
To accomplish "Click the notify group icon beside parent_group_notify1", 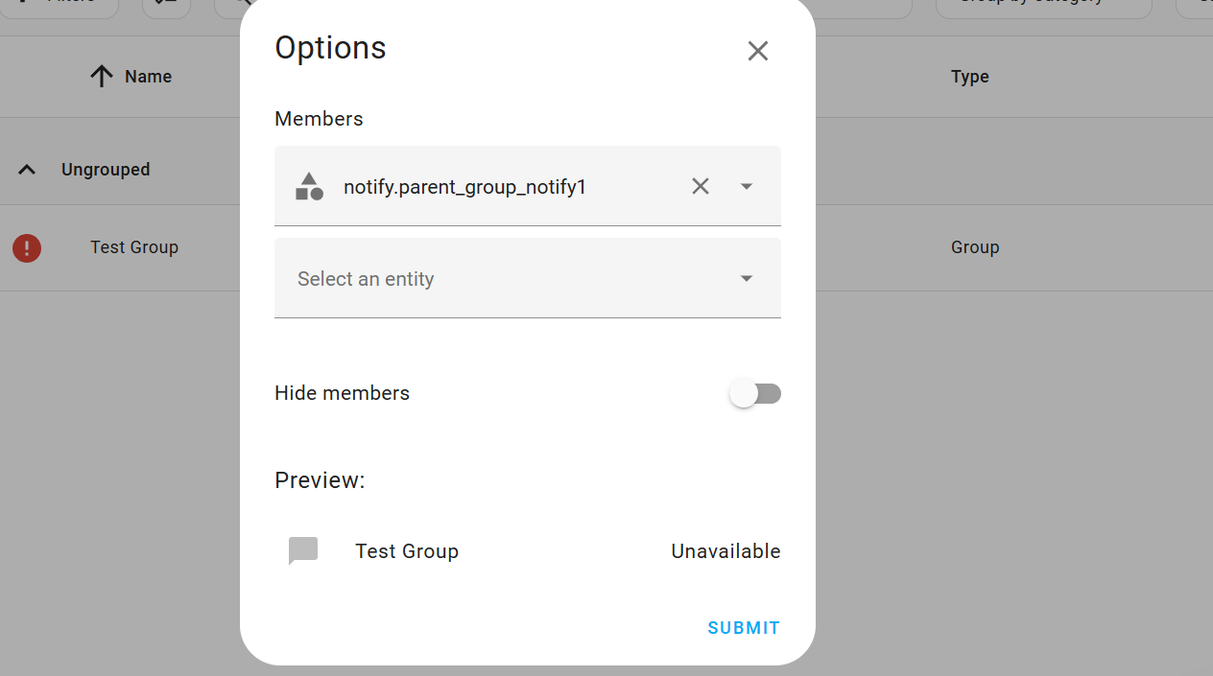I will [309, 186].
